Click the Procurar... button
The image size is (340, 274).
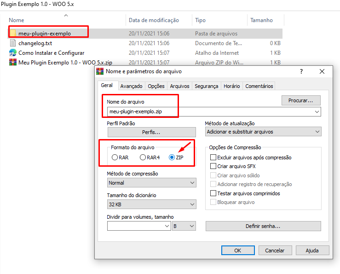pyautogui.click(x=300, y=100)
